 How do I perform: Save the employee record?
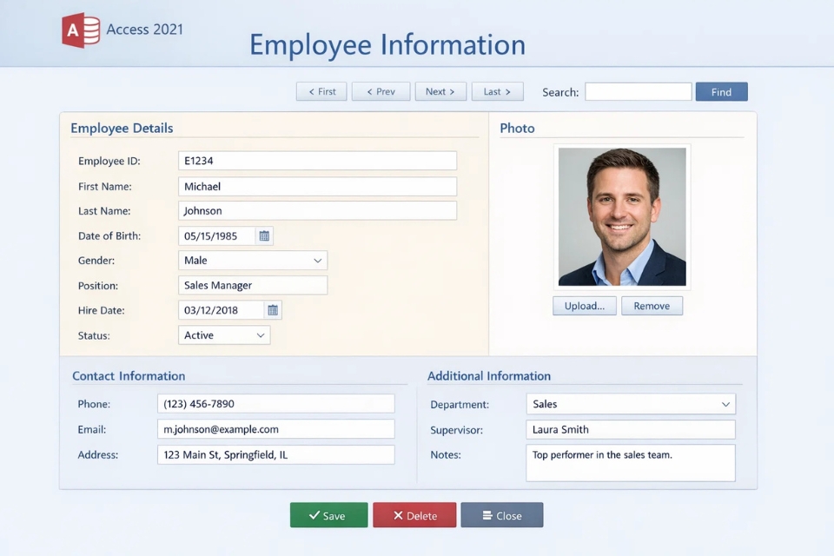coord(328,515)
